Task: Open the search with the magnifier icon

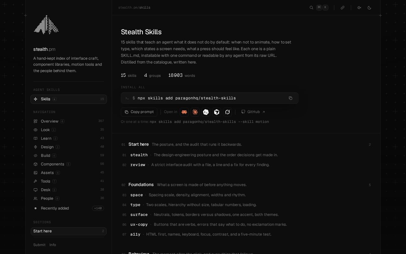Action: (311, 8)
